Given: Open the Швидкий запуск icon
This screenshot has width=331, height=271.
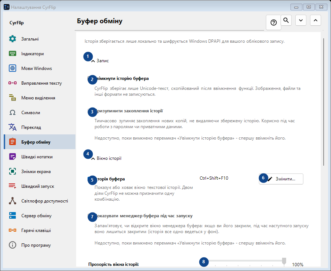Looking at the screenshot, I should [13, 186].
